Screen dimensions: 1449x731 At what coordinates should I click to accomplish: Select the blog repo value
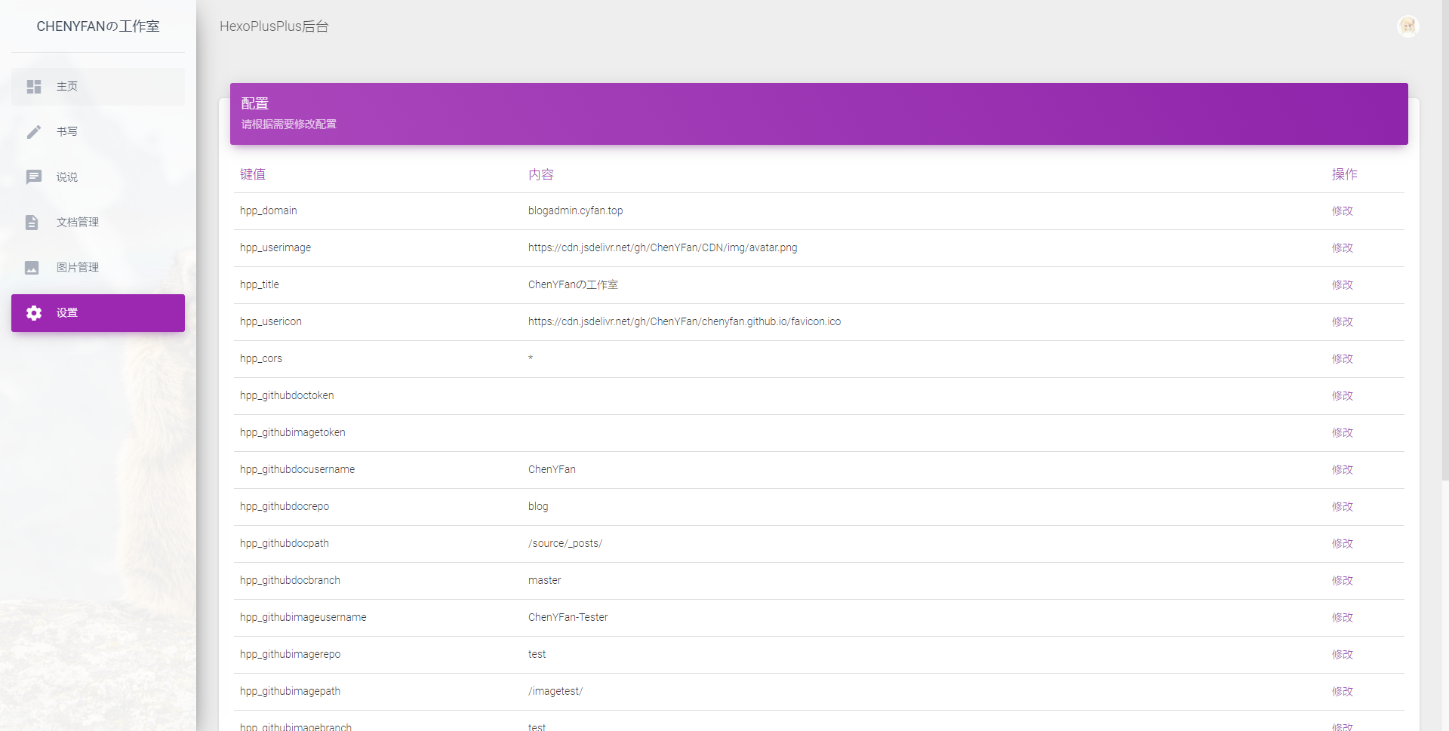pyautogui.click(x=538, y=506)
